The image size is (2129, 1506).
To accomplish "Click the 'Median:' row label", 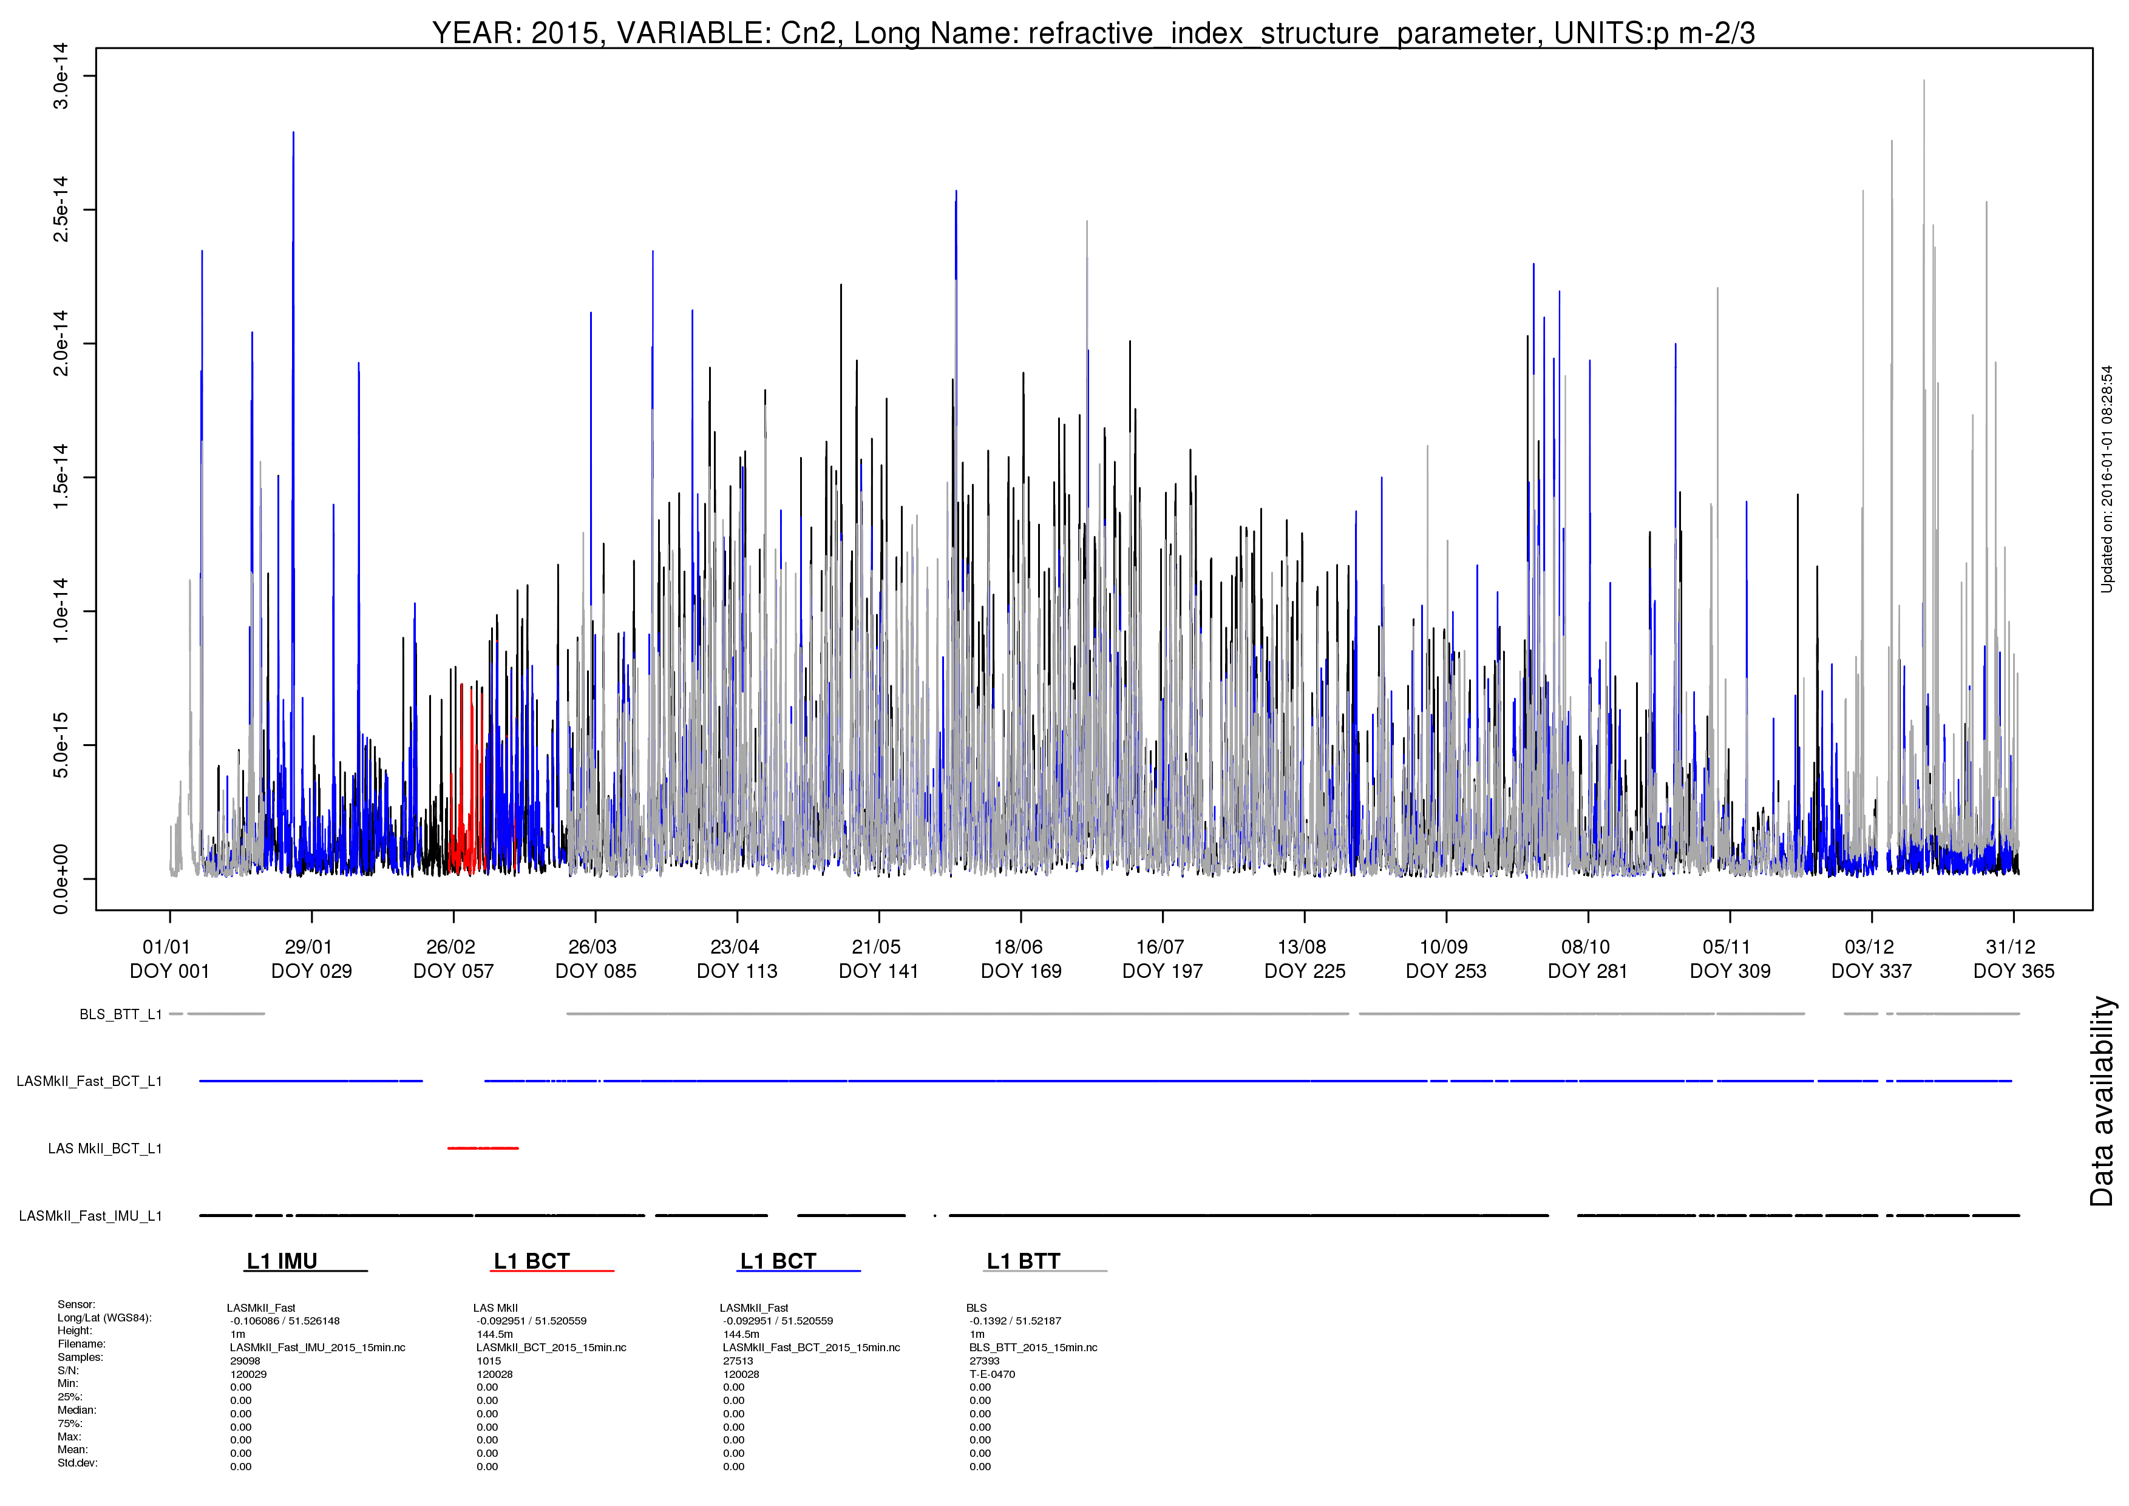I will [76, 1411].
